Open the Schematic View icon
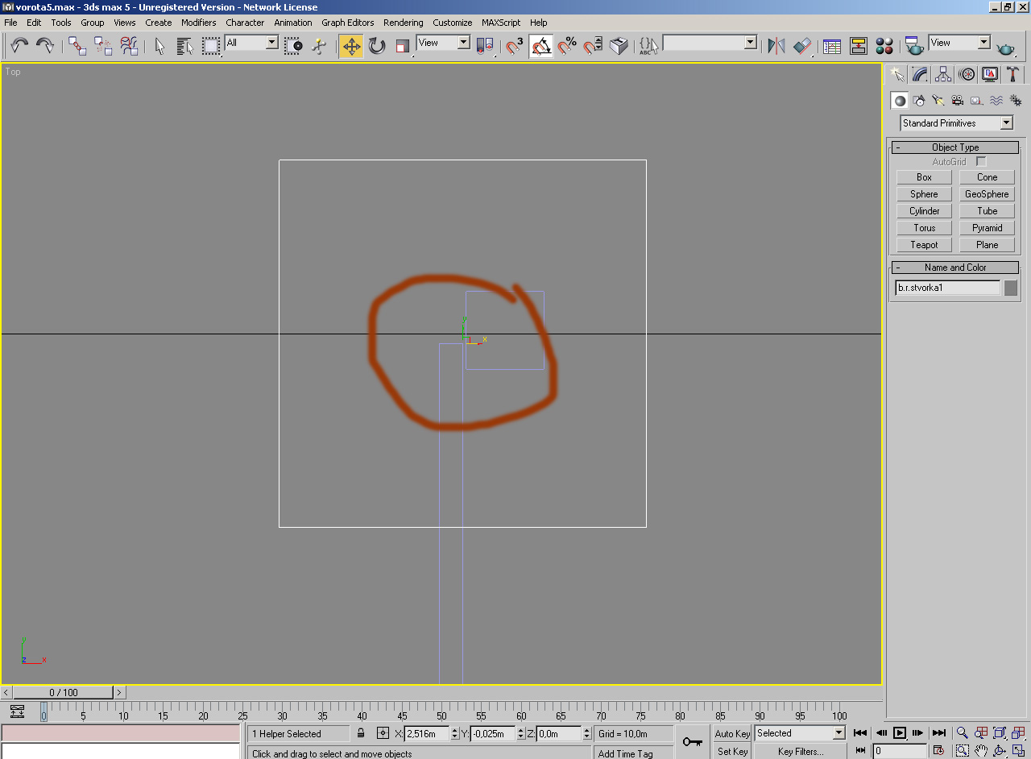The width and height of the screenshot is (1031, 759). (x=858, y=46)
